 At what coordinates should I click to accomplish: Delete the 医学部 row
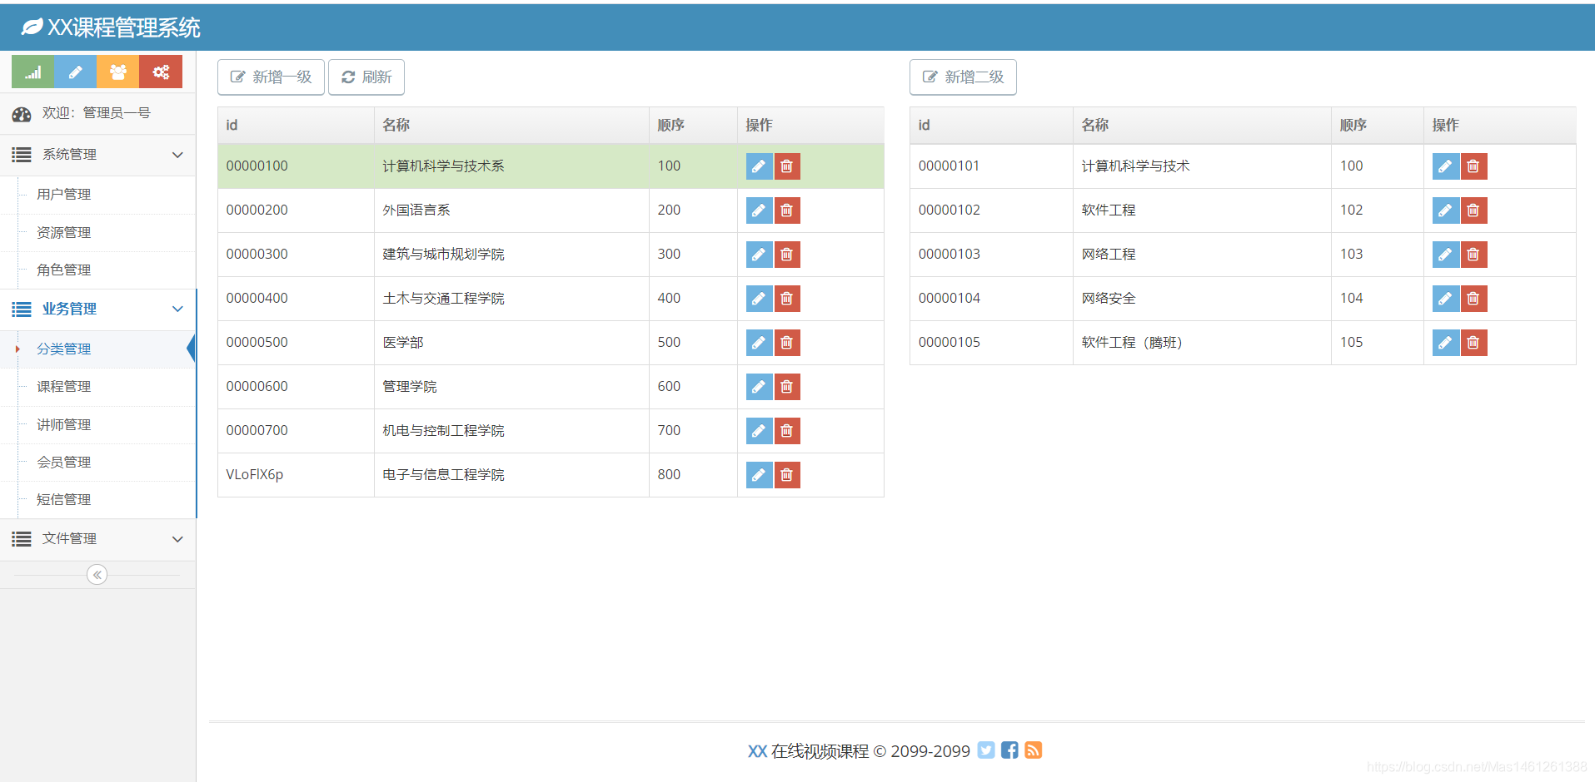click(x=787, y=343)
